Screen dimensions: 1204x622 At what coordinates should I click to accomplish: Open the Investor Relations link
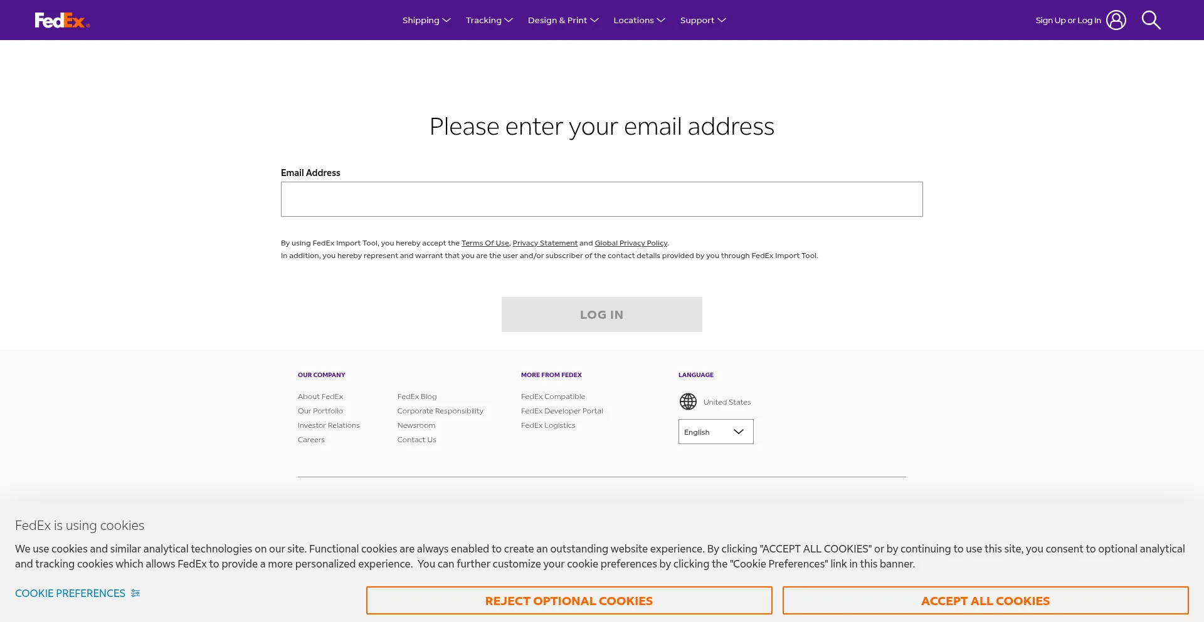329,425
